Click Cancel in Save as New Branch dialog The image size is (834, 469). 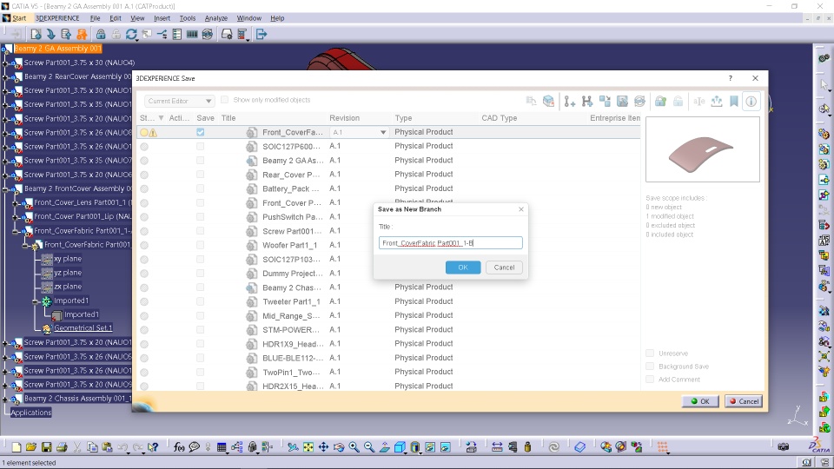[x=504, y=268]
